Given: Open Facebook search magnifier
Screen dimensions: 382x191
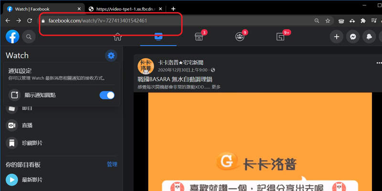Looking at the screenshot, I should (x=28, y=37).
